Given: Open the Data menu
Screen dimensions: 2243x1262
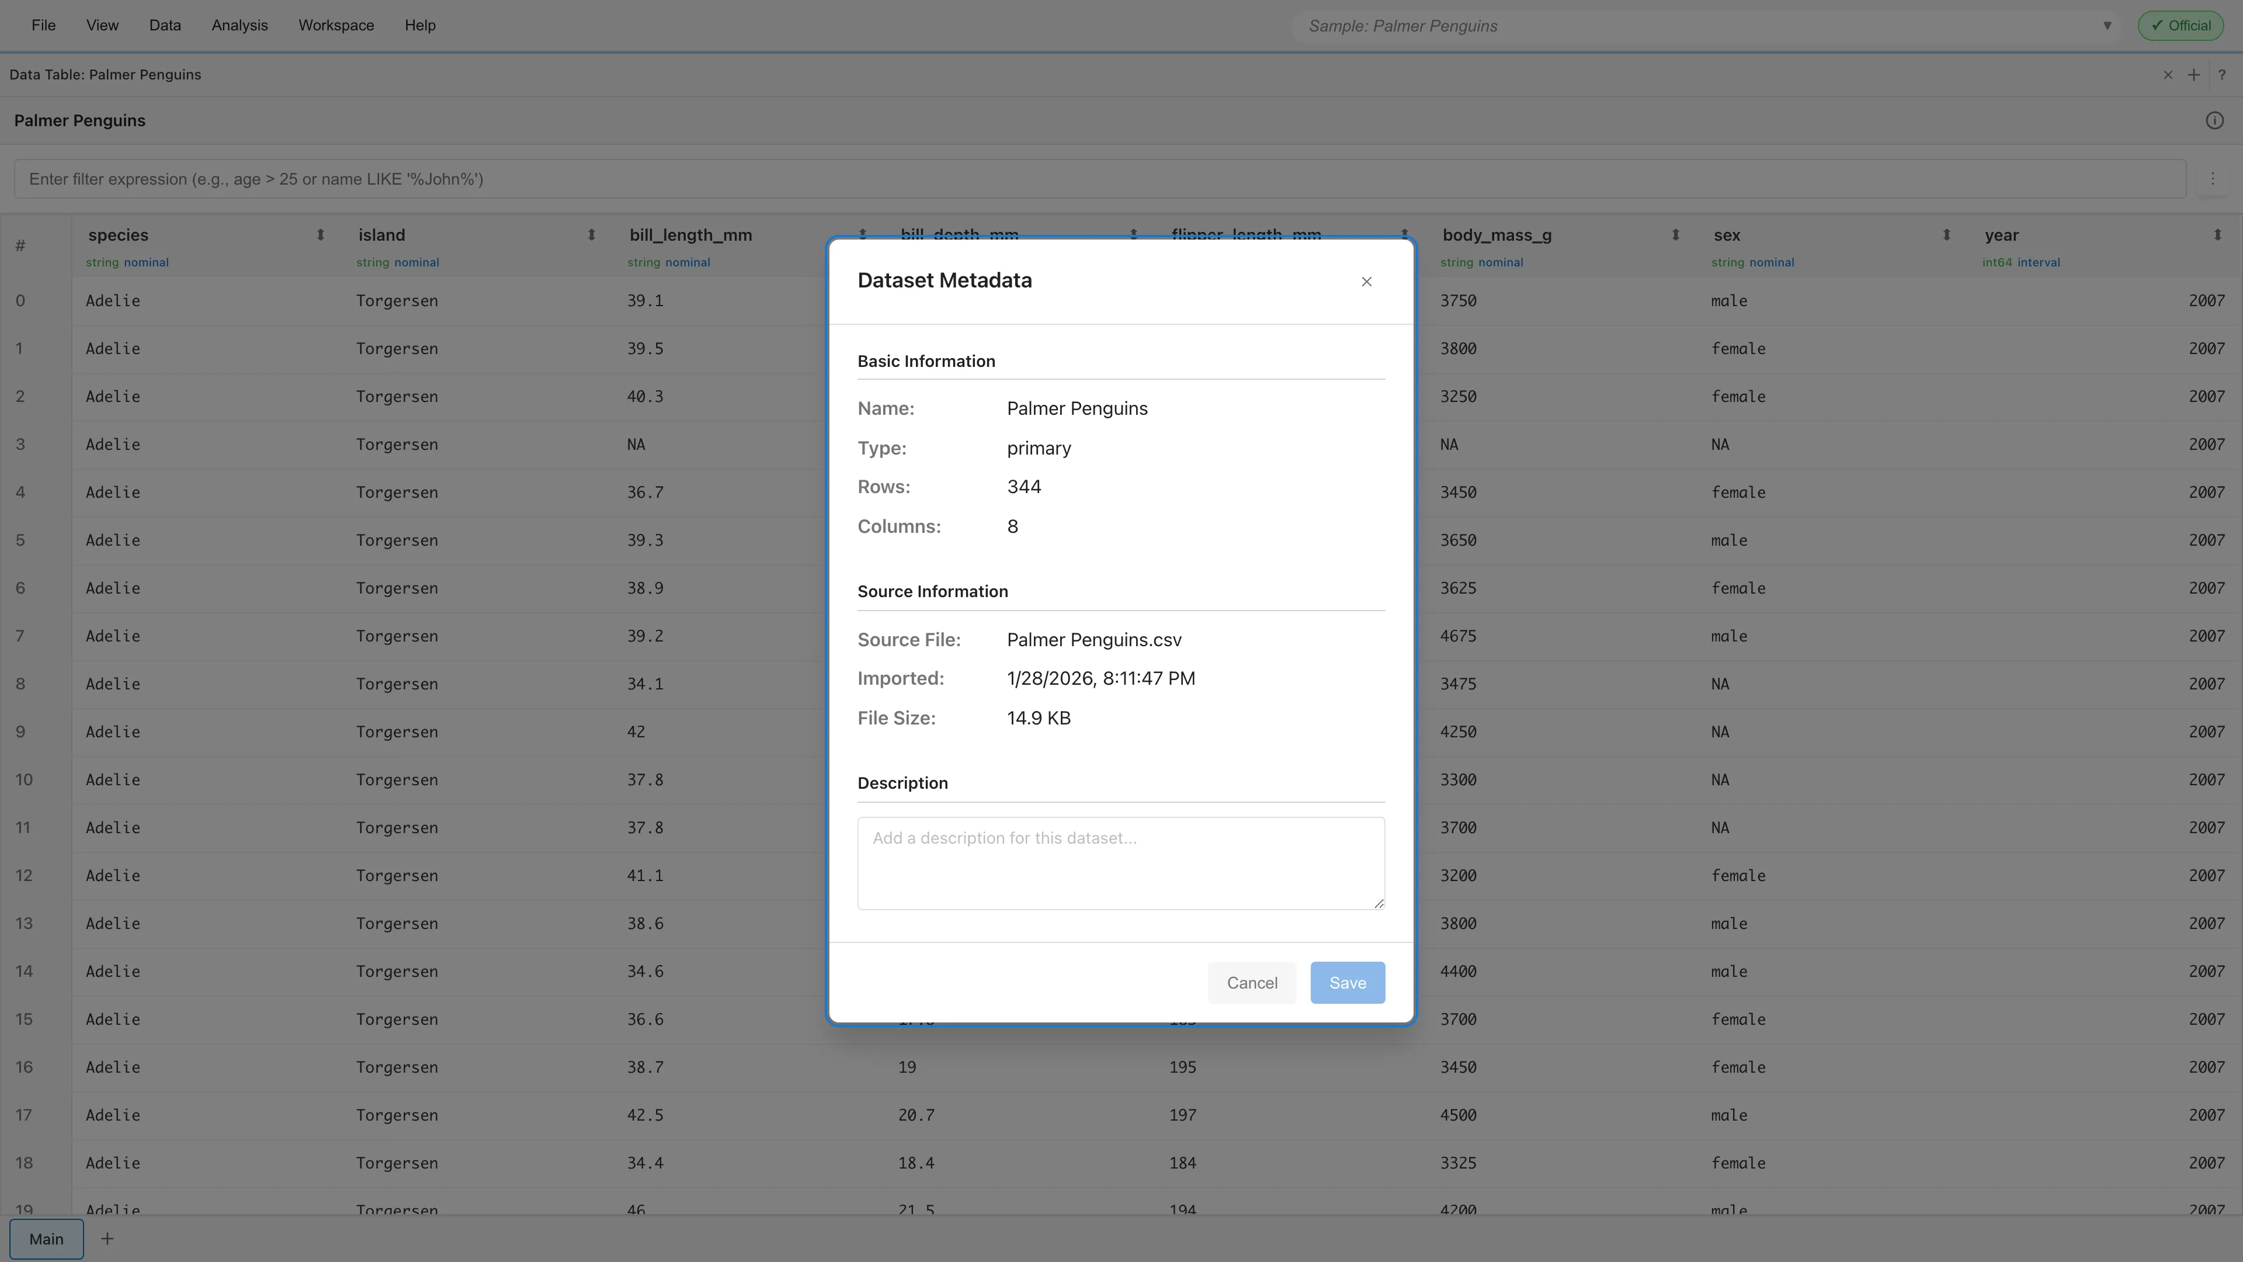Looking at the screenshot, I should click(x=165, y=25).
